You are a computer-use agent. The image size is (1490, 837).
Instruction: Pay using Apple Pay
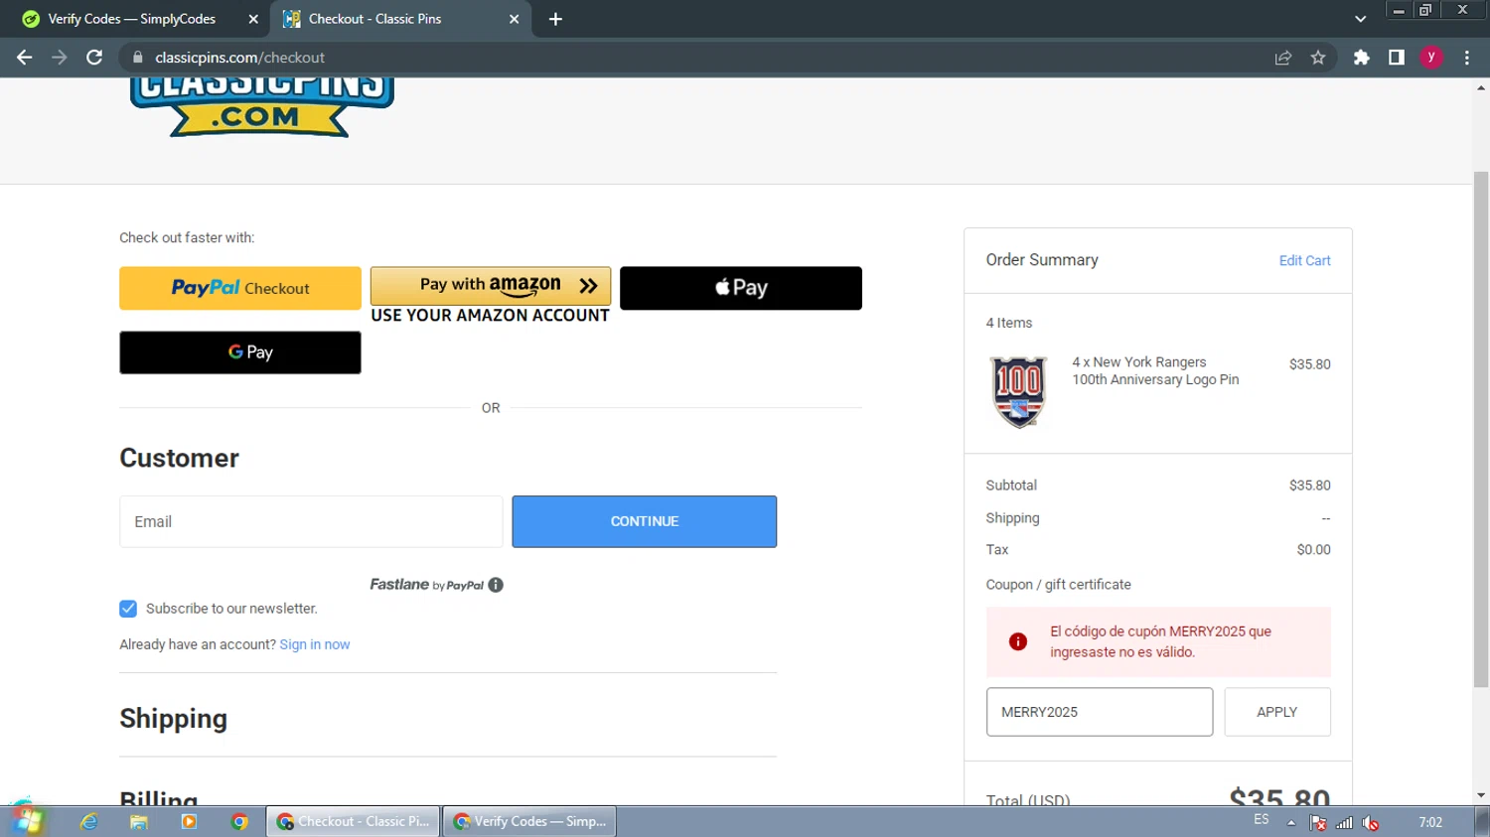(x=741, y=288)
